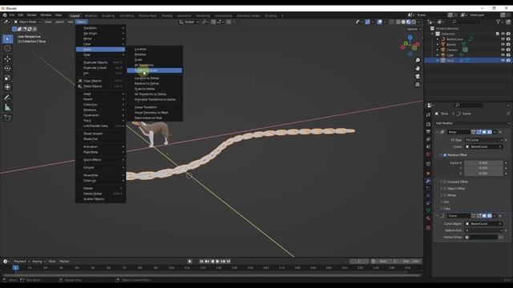Click the timeline Play button

[217, 262]
